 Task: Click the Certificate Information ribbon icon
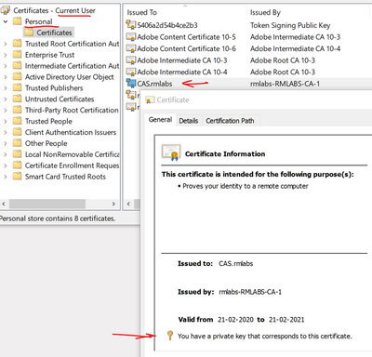point(171,152)
